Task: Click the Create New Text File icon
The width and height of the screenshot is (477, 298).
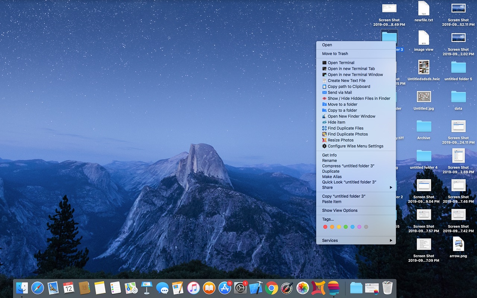Action: tap(325, 81)
